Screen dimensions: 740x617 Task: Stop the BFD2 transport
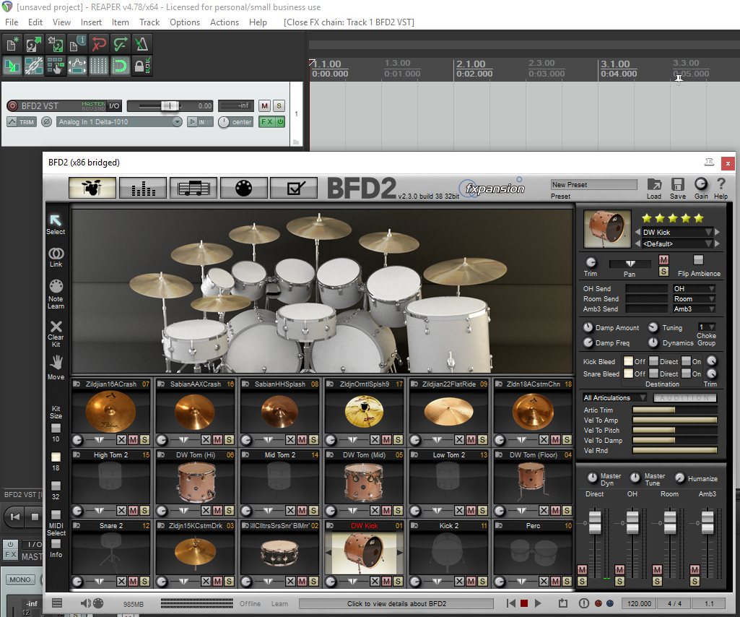[524, 603]
